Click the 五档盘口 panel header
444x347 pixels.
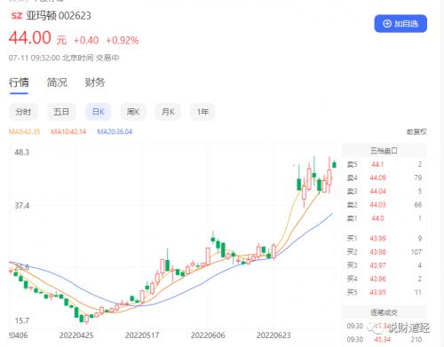pos(384,151)
